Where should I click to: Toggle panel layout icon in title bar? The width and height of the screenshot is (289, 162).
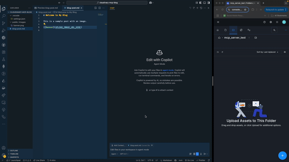click(204, 3)
